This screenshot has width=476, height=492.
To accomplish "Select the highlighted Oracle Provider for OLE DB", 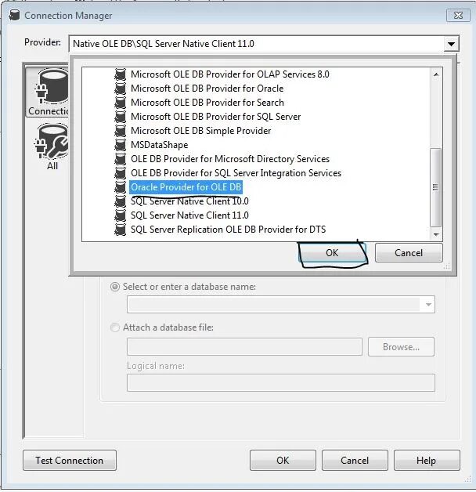I will click(x=186, y=187).
